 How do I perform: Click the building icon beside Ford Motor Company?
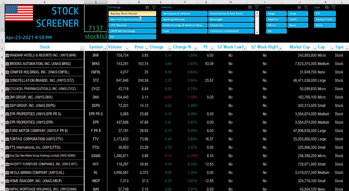[x=7, y=131]
